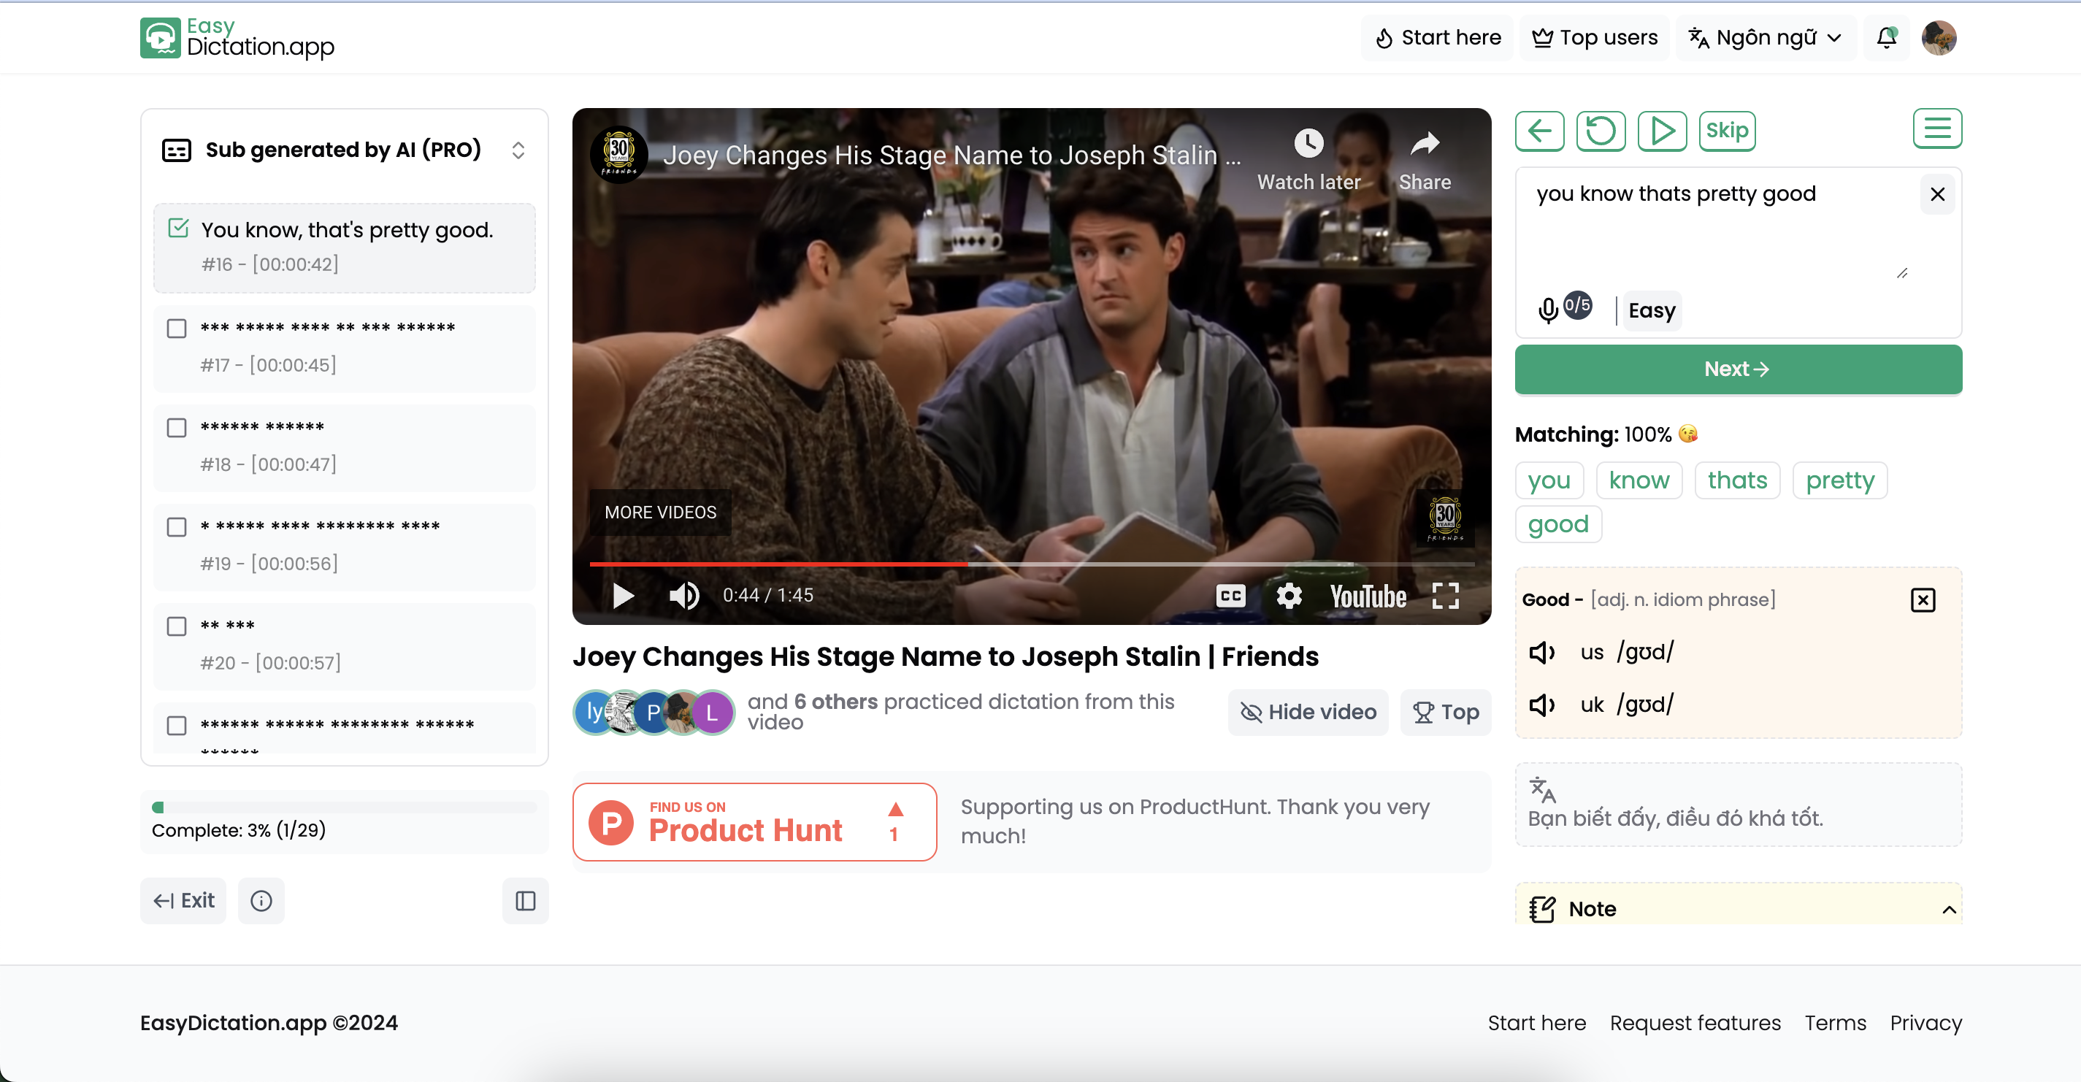Open Start here in the header

(x=1438, y=38)
